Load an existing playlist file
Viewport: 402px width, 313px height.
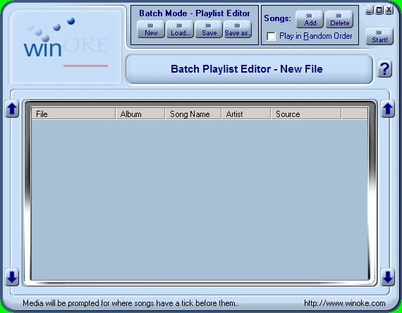(180, 30)
